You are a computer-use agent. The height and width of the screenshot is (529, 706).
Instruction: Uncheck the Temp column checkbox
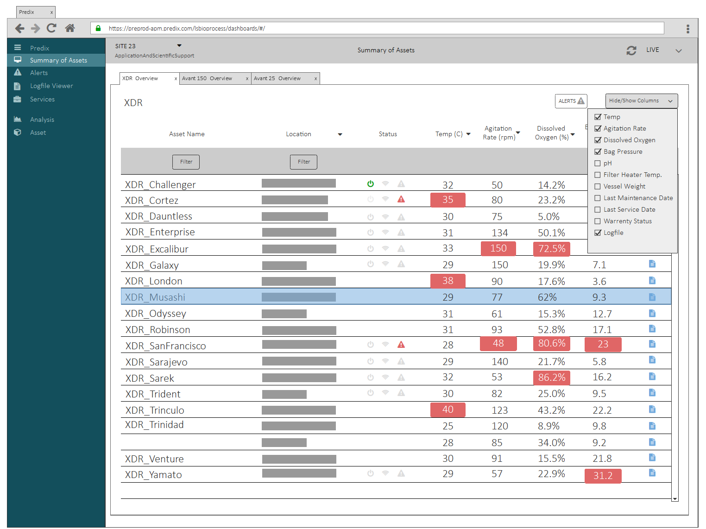pyautogui.click(x=598, y=117)
